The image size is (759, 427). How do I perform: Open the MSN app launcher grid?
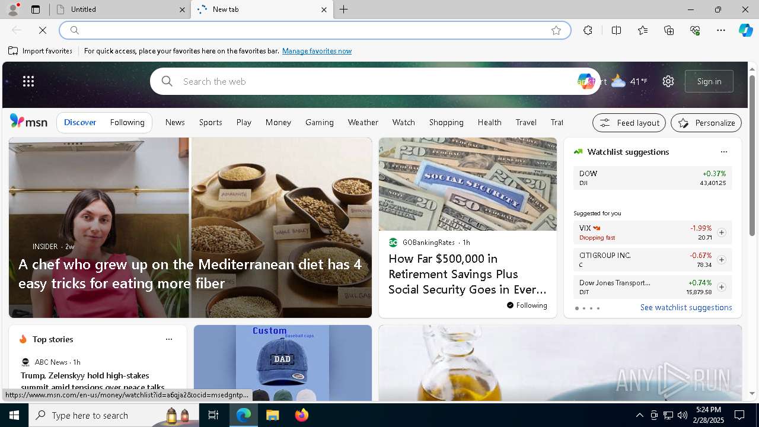[28, 81]
